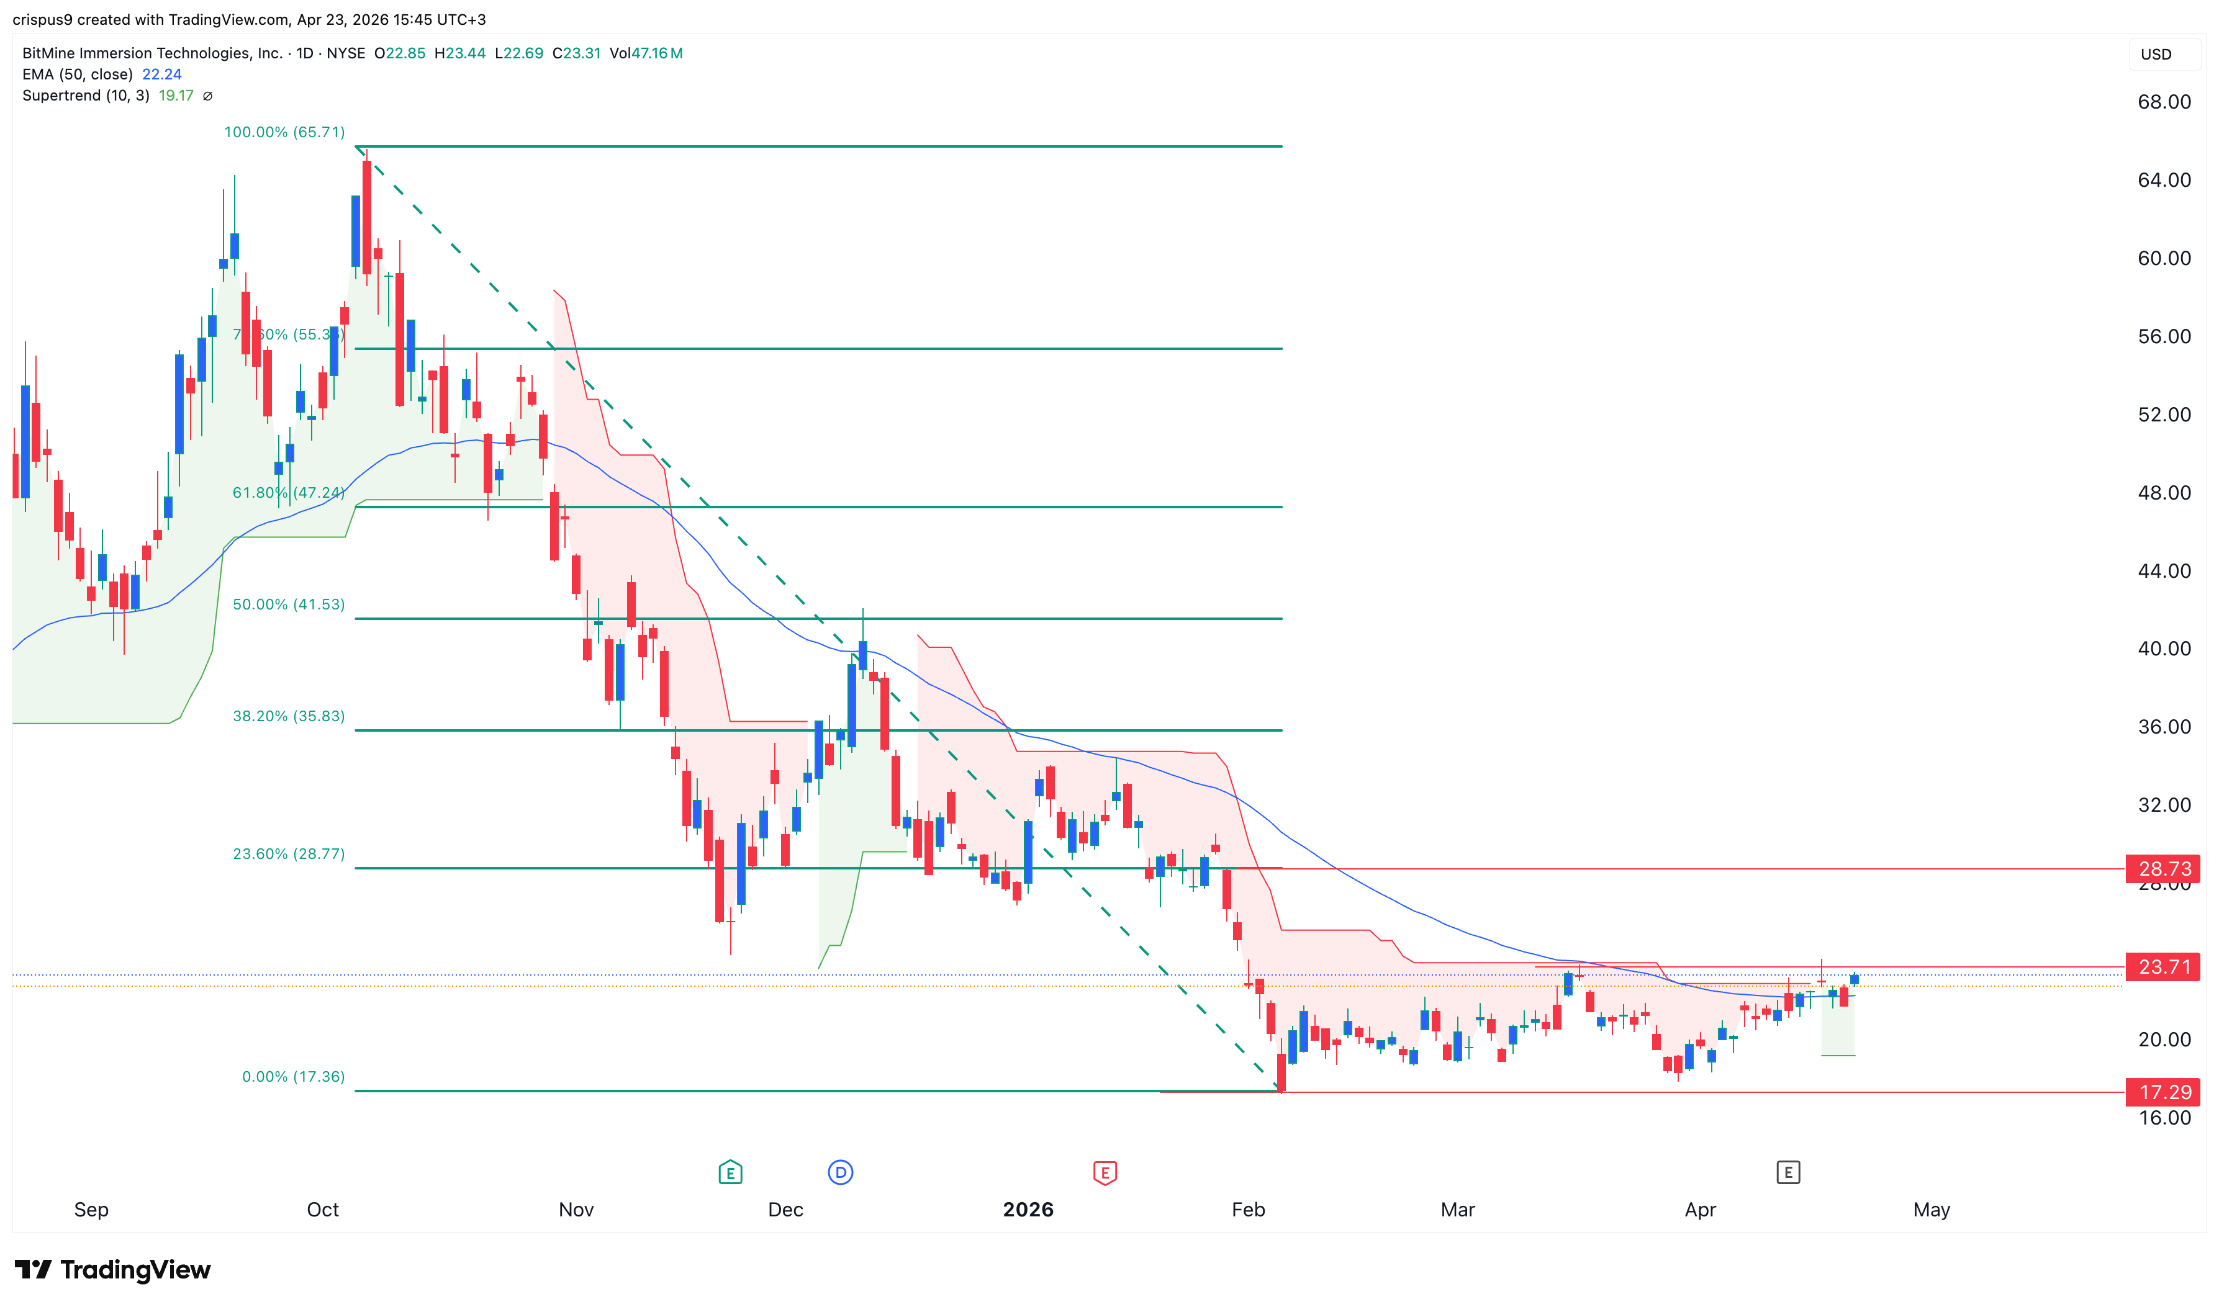Click the 50.00% (41.53) Fibonacci label
This screenshot has height=1307, width=2219.
[288, 604]
